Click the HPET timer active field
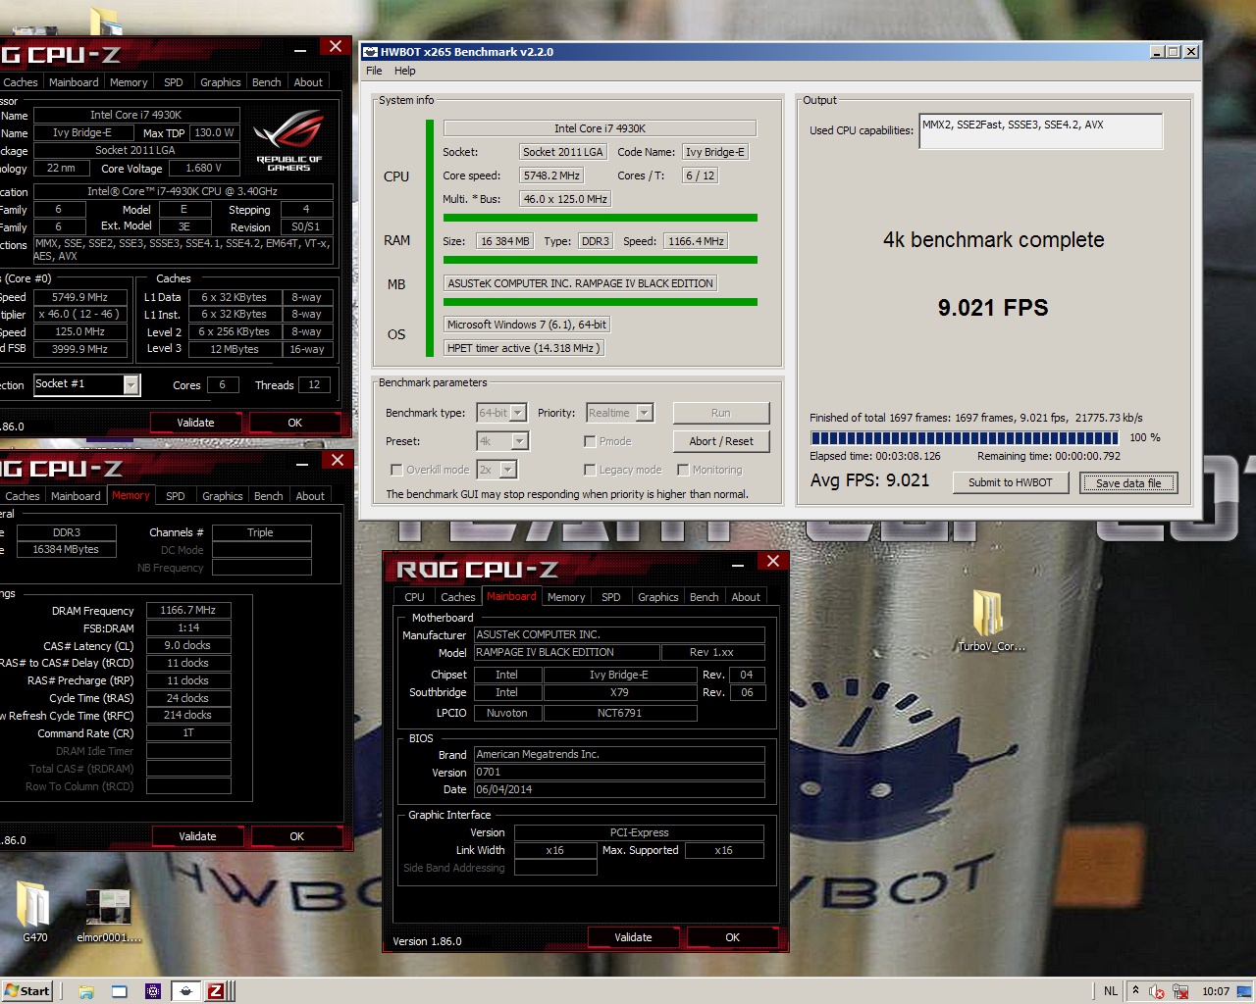Screen dimensions: 1256x1004 (x=524, y=348)
